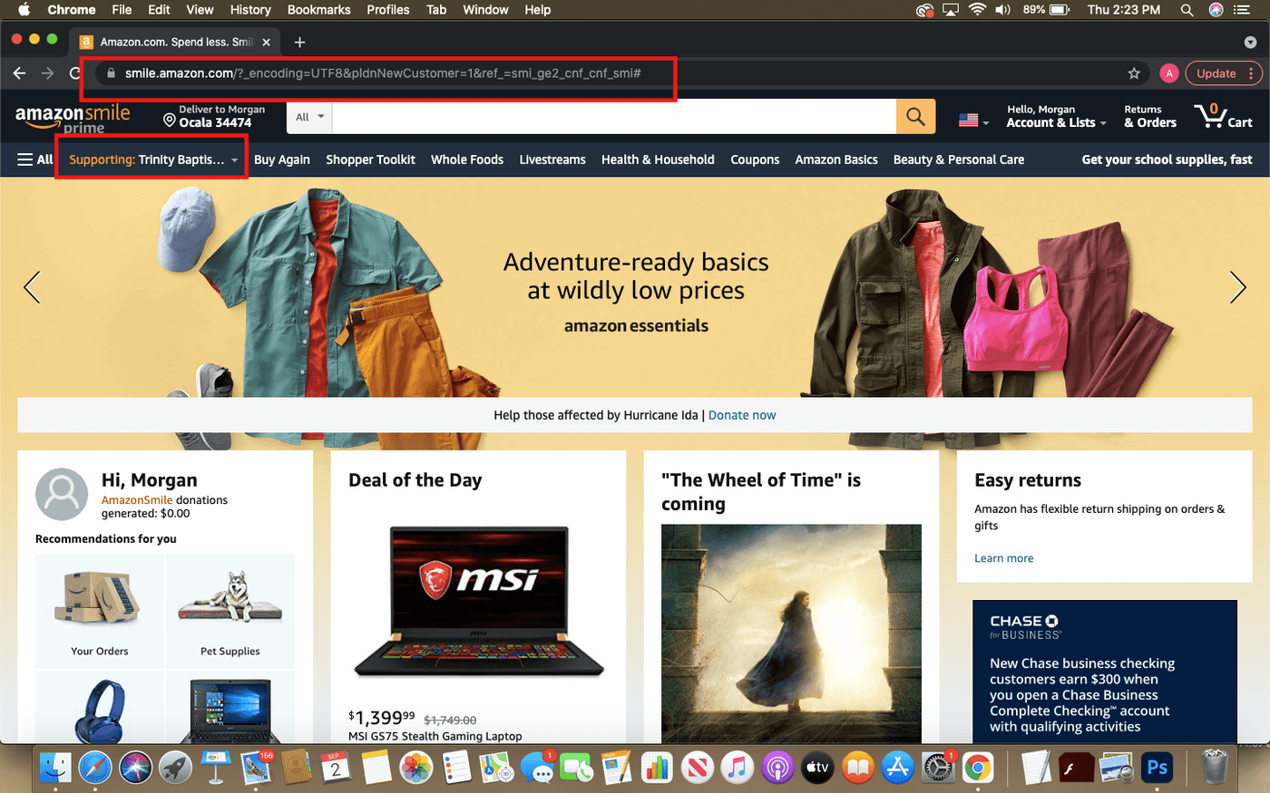
Task: Open Finder from the dock
Action: tap(55, 768)
